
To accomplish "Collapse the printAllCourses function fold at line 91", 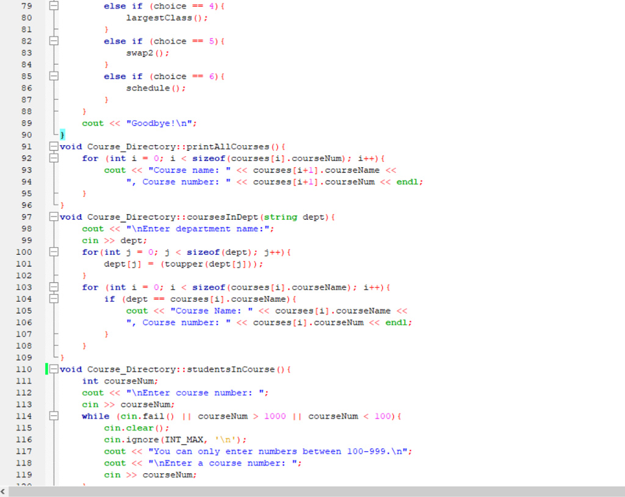I will [54, 146].
